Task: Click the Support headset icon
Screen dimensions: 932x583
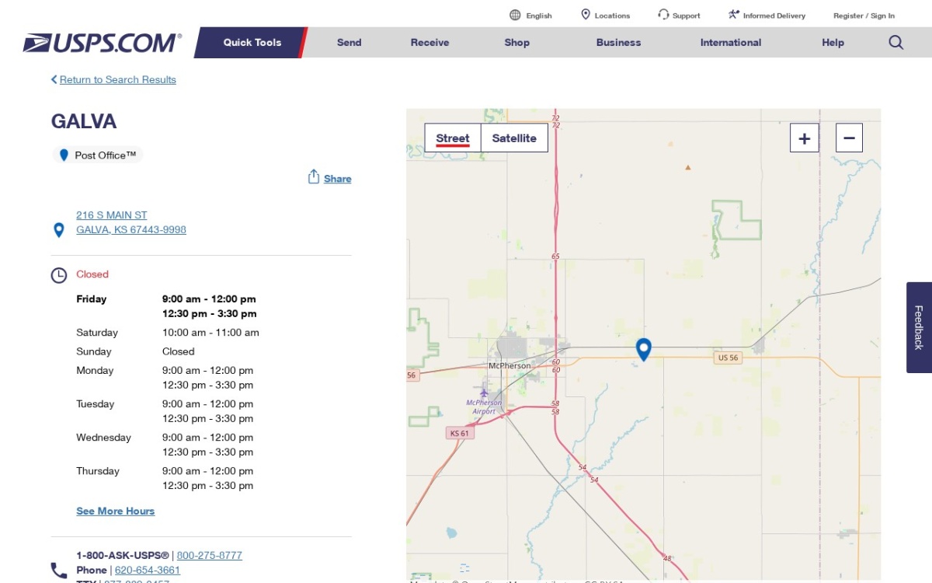Action: click(x=663, y=15)
